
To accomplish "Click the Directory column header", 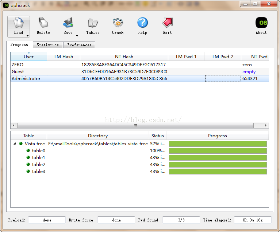I will [98, 136].
